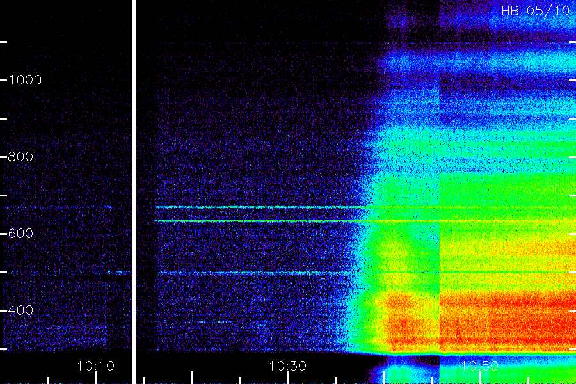Screen dimensions: 576x384
Task: Click the 400 frequency axis label
Action: [x=20, y=310]
